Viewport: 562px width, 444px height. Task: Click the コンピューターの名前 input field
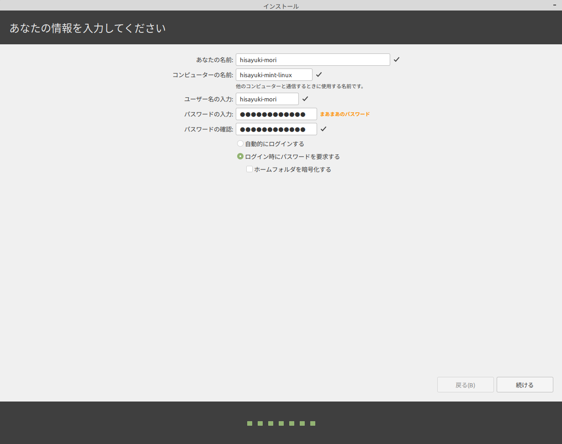pyautogui.click(x=274, y=75)
